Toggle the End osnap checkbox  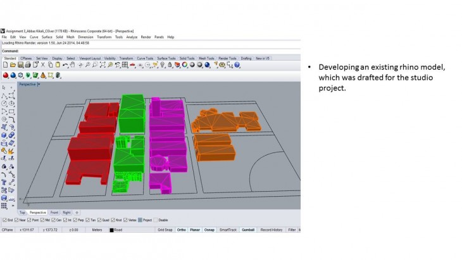point(4,220)
